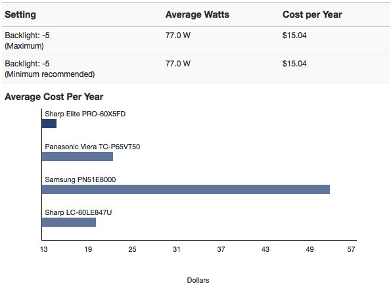The image size is (391, 284).
Task: Click the 49 axis tick label
Action: click(x=310, y=249)
